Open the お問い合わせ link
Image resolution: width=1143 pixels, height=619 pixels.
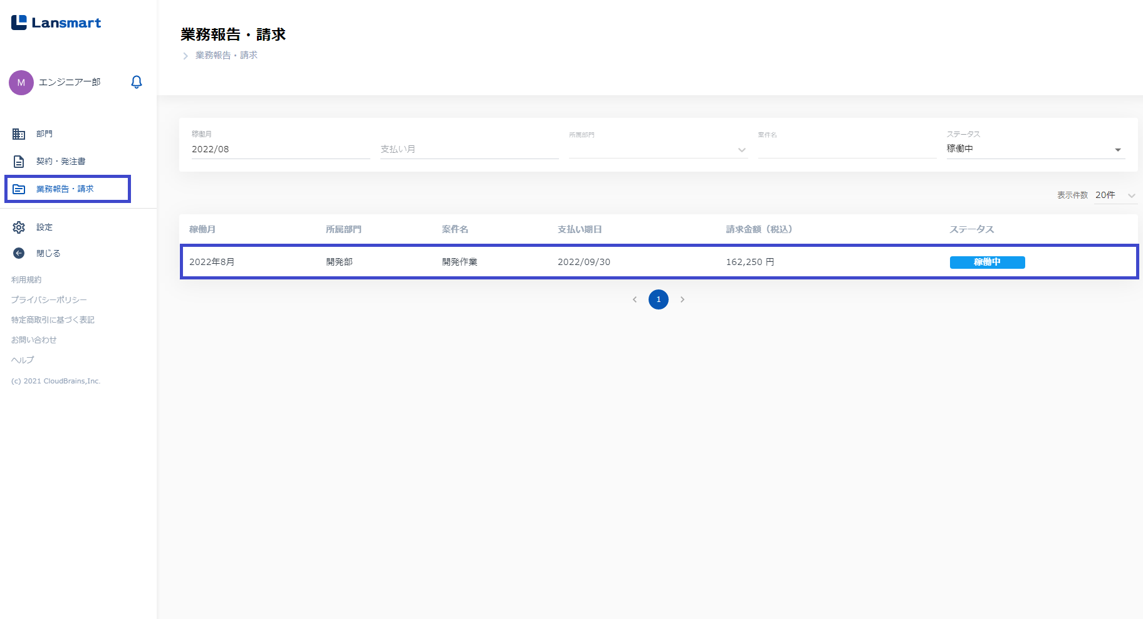[x=34, y=340]
